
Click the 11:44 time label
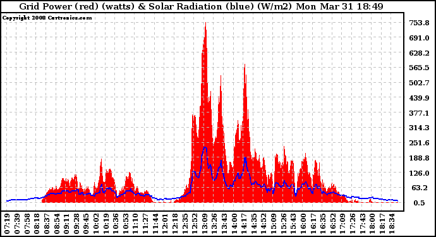(x=155, y=224)
